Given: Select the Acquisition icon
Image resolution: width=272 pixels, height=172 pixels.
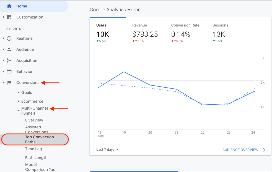Looking at the screenshot, I should pos(9,60).
